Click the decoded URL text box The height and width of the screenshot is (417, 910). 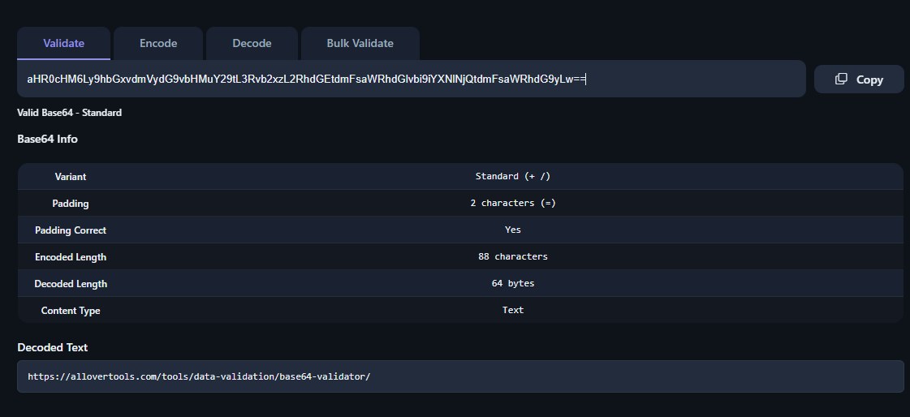(x=460, y=376)
